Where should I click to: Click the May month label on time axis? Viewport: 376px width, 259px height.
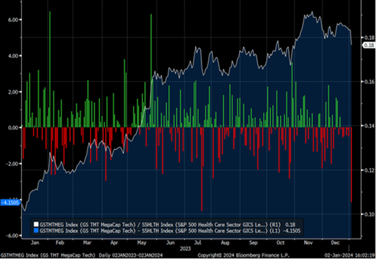(141, 243)
